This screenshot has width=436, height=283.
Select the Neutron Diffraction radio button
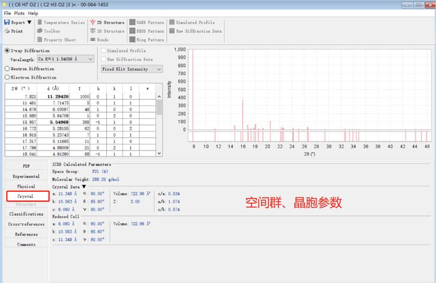[8, 69]
